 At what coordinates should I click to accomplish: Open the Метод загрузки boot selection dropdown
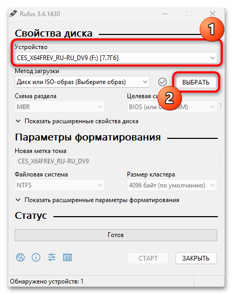pos(82,82)
